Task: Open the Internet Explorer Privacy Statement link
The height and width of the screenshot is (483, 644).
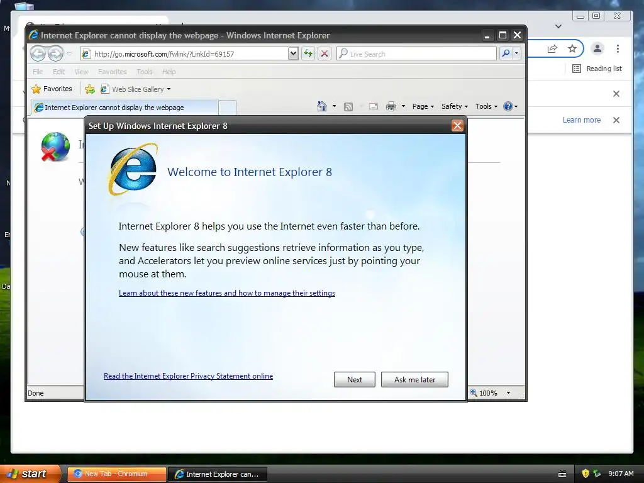Action: pos(188,376)
